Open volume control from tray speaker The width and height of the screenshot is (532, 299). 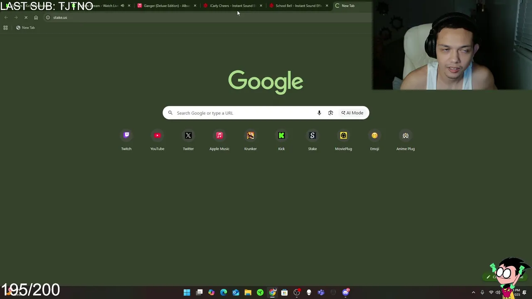point(498,292)
